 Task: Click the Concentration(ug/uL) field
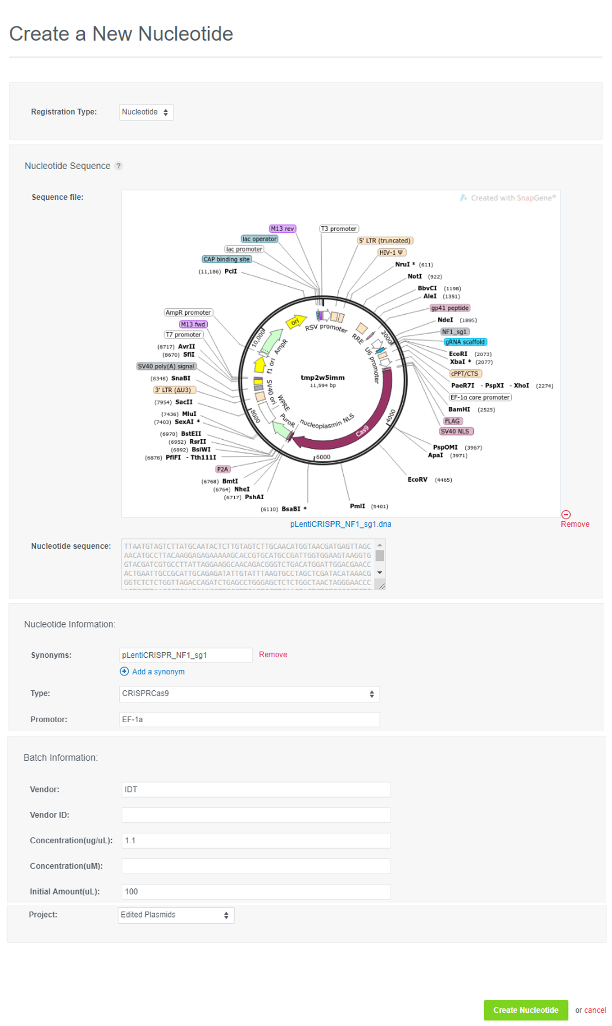[256, 841]
